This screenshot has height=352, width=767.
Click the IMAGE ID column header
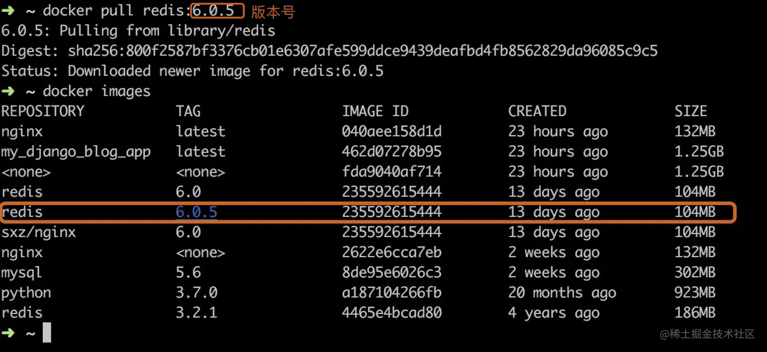375,111
